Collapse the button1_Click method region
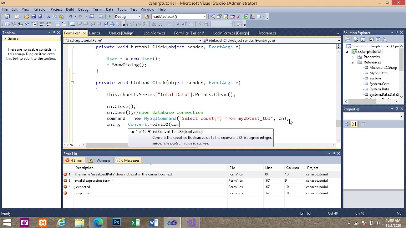The width and height of the screenshot is (406, 228). coord(72,47)
